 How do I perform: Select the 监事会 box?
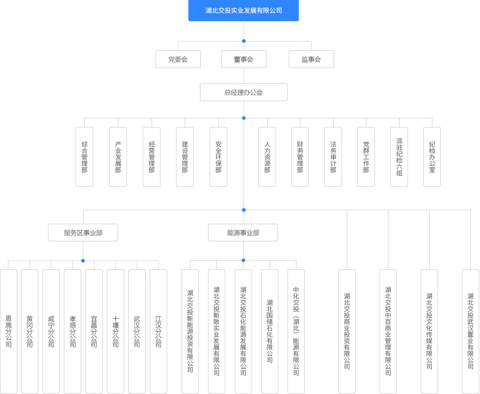click(311, 59)
